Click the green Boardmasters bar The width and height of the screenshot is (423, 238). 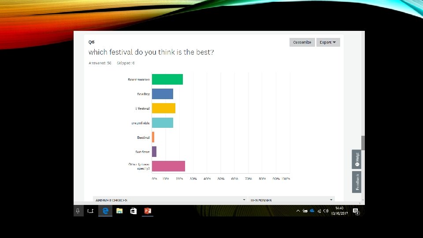167,79
